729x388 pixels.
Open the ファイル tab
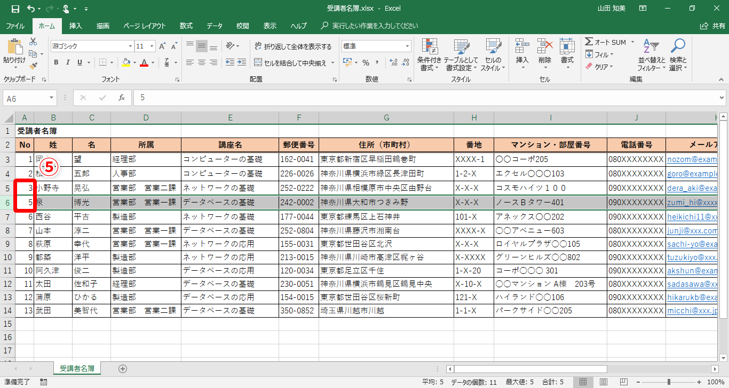click(15, 26)
